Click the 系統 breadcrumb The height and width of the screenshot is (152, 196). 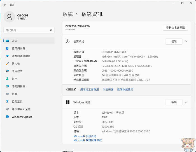pyautogui.click(x=67, y=14)
